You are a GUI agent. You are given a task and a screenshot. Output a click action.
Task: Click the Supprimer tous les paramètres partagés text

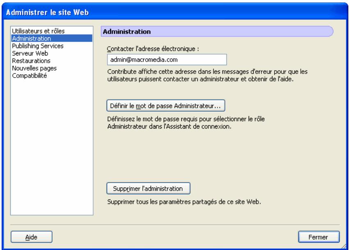pyautogui.click(x=184, y=202)
